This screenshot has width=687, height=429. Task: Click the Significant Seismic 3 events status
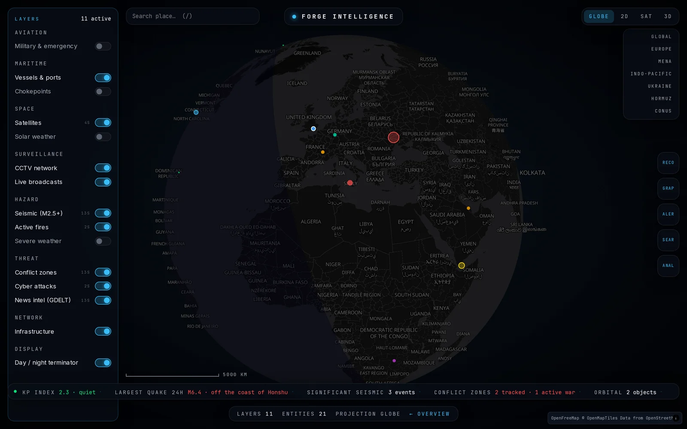[361, 393]
